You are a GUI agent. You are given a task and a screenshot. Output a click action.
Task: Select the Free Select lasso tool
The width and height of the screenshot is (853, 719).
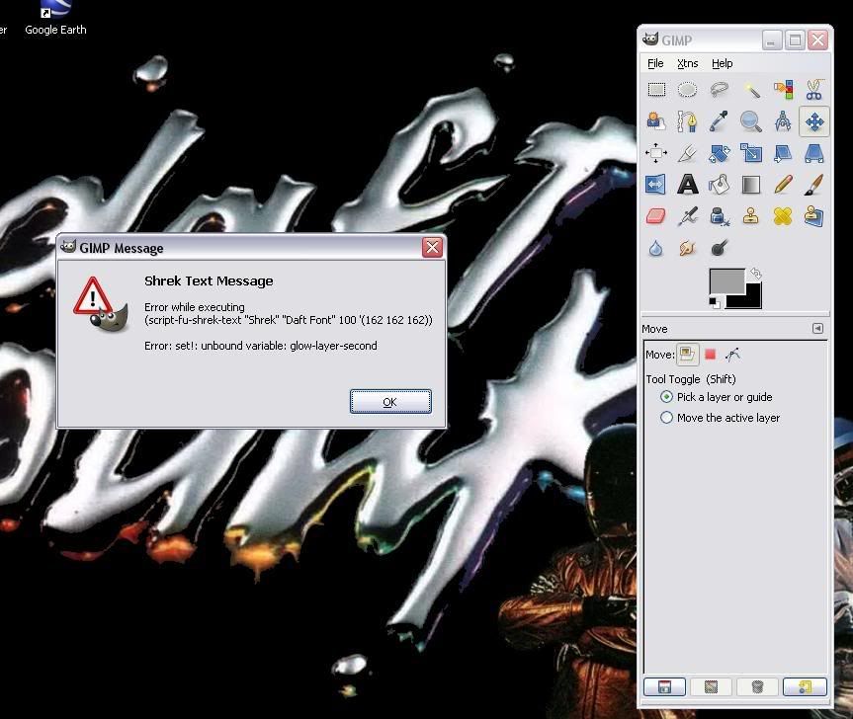pyautogui.click(x=720, y=89)
